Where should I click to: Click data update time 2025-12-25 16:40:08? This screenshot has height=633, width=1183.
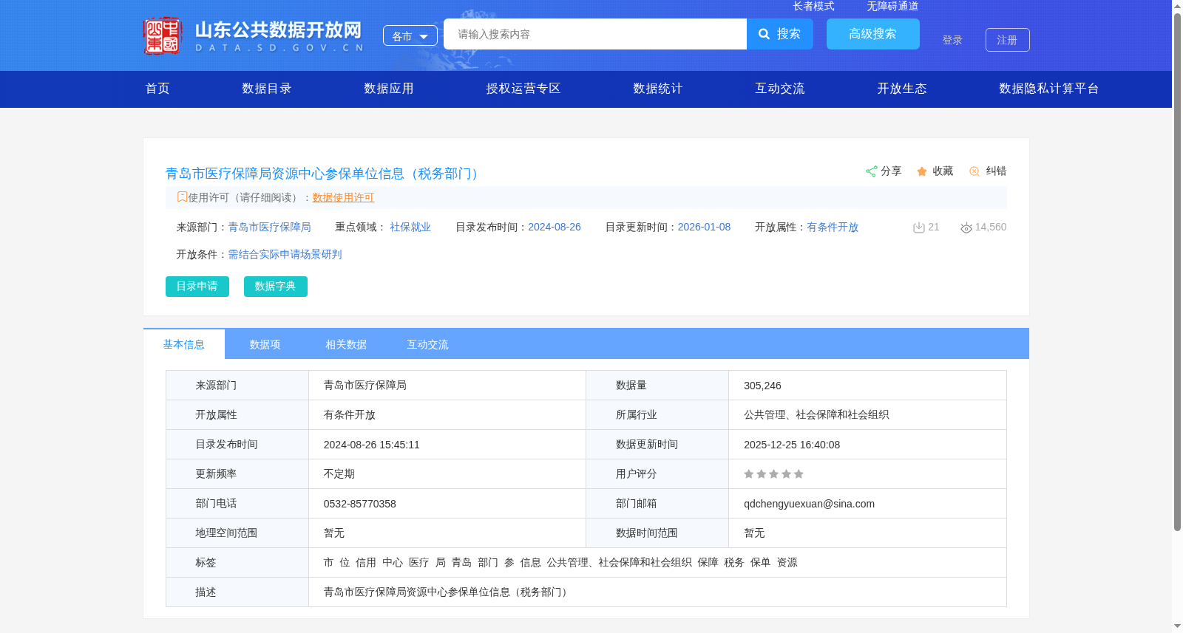click(792, 445)
